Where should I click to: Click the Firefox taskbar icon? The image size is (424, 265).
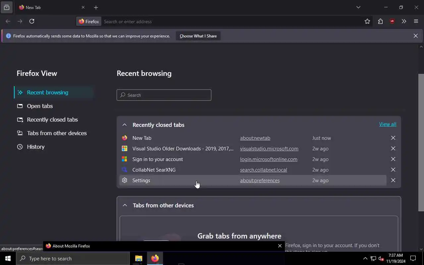[x=155, y=258]
